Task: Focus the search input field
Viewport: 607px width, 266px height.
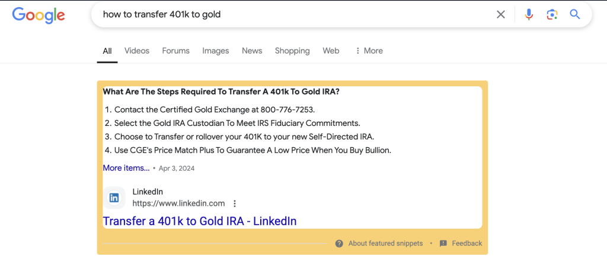Action: point(294,15)
